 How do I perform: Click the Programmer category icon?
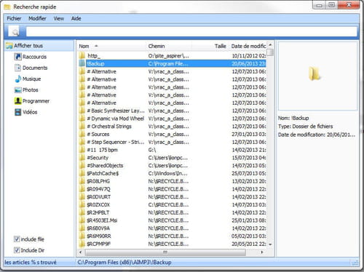pyautogui.click(x=17, y=101)
